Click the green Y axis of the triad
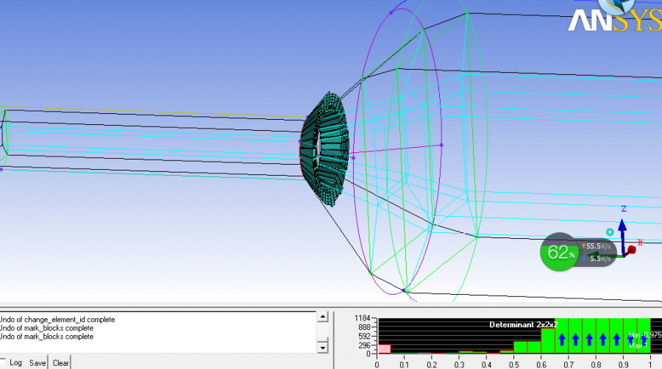 (x=605, y=256)
